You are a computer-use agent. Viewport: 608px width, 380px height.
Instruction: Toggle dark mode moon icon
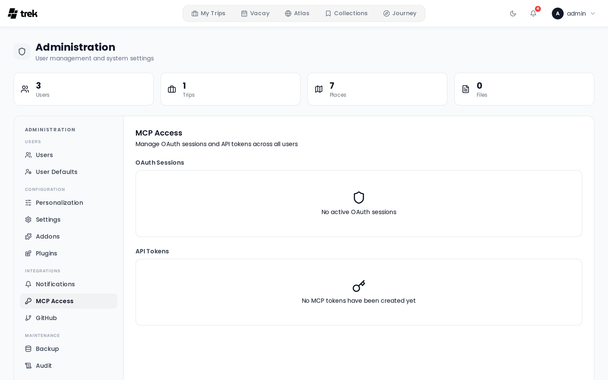click(x=513, y=14)
